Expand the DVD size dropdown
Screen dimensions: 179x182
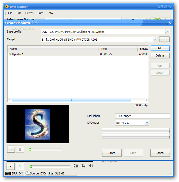coord(147,123)
